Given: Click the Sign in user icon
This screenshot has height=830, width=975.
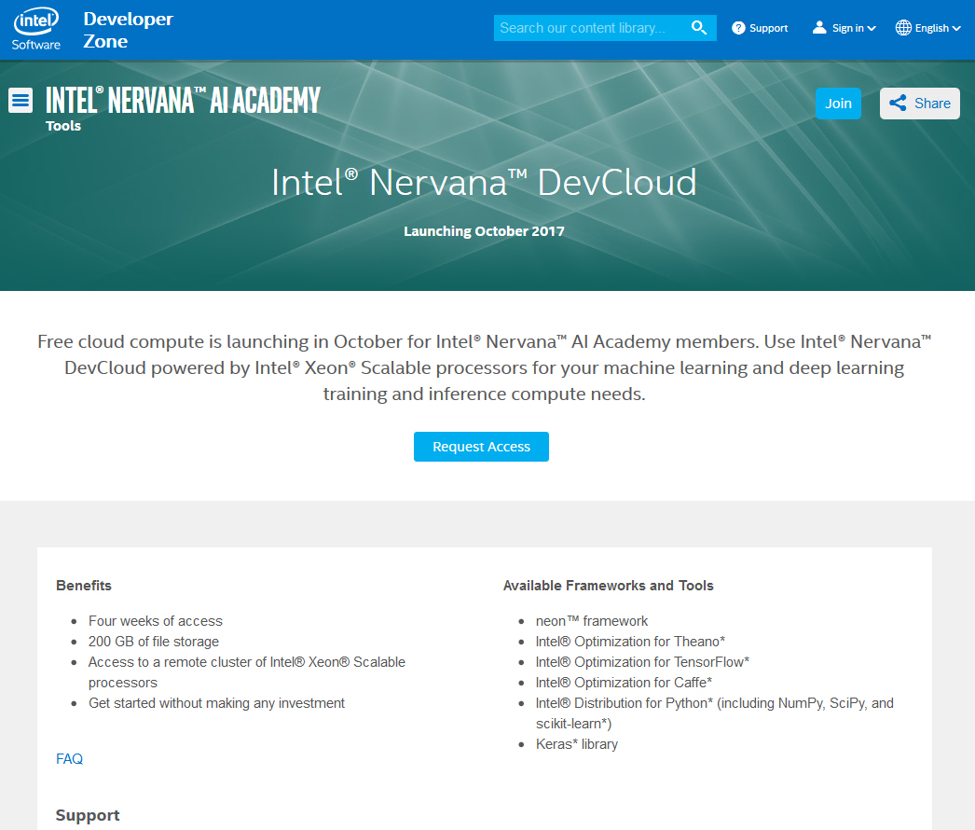Looking at the screenshot, I should (x=818, y=27).
